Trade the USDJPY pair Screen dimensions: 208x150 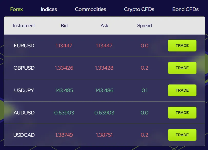click(182, 90)
